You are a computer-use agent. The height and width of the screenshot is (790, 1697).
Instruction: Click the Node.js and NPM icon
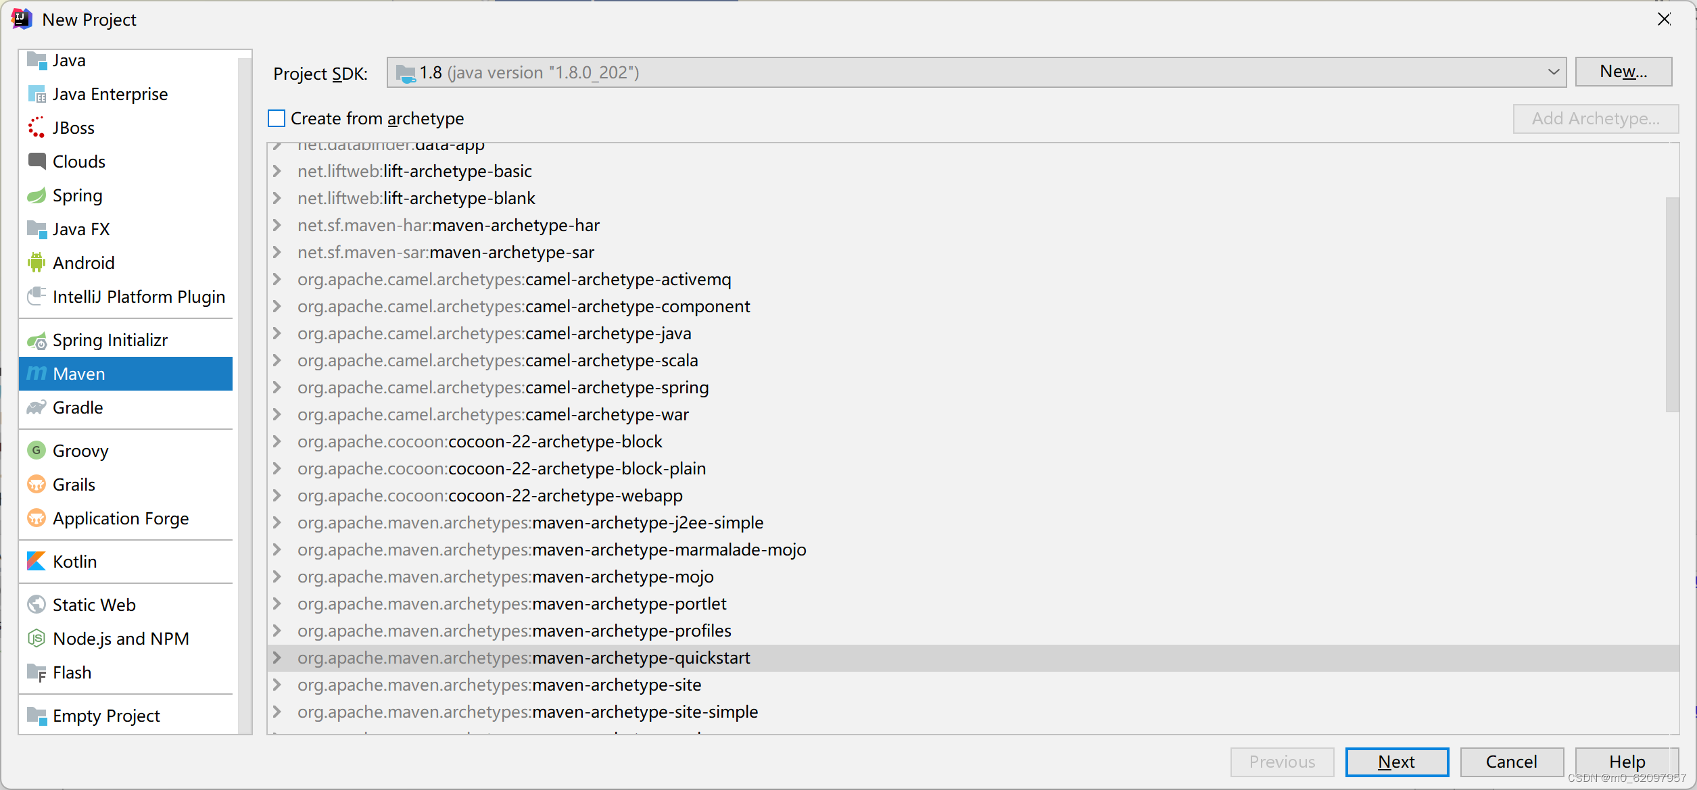[x=37, y=639]
